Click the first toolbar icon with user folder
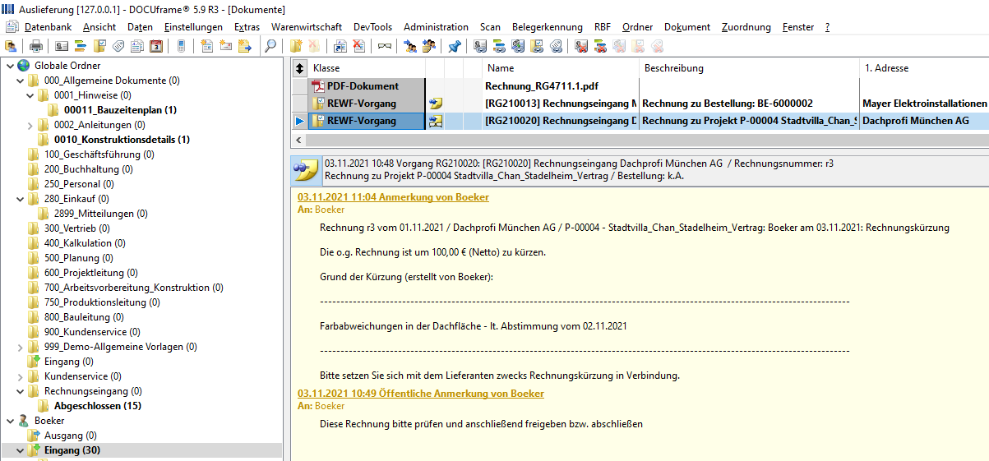 point(10,46)
